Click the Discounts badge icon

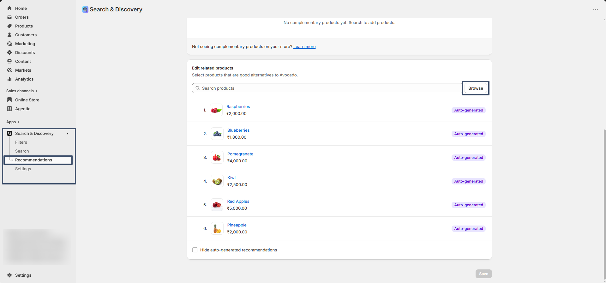(x=9, y=52)
